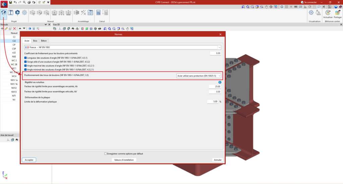Add a new node with the plus icon
343x184 pixels.
pyautogui.click(x=2, y=29)
